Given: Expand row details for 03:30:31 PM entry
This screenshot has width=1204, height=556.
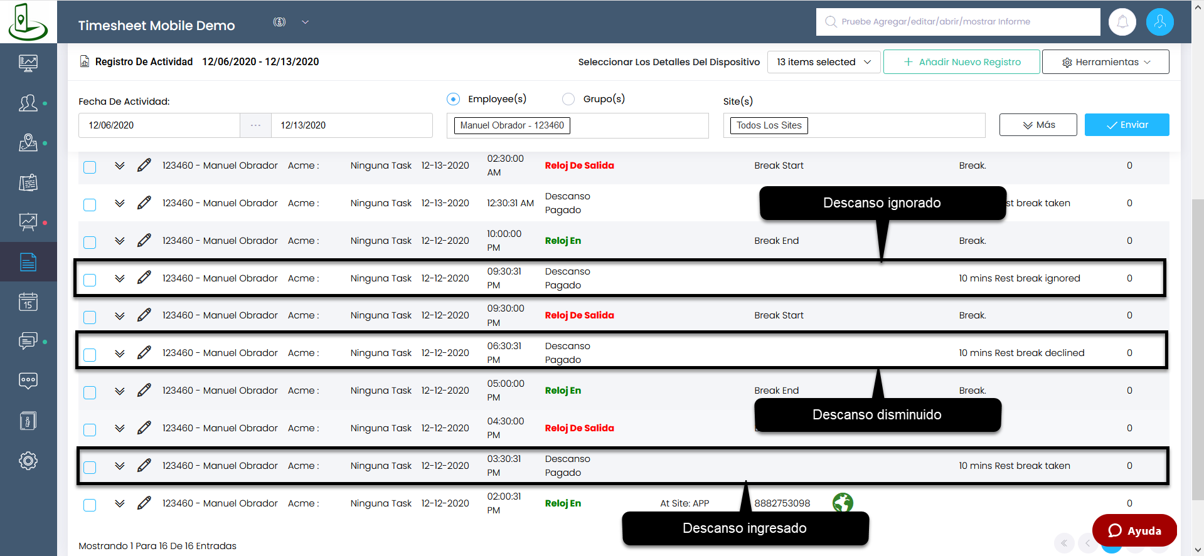Looking at the screenshot, I should tap(120, 466).
